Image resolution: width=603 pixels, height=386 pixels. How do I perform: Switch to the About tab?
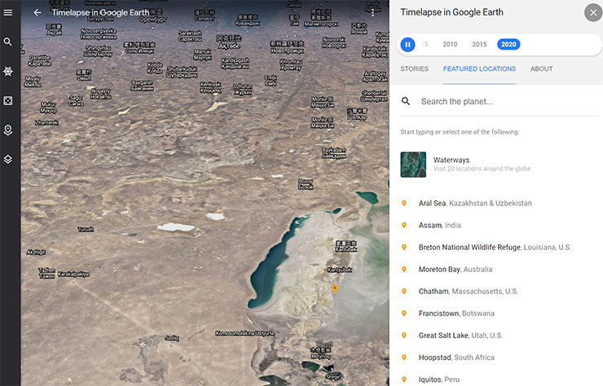click(541, 69)
